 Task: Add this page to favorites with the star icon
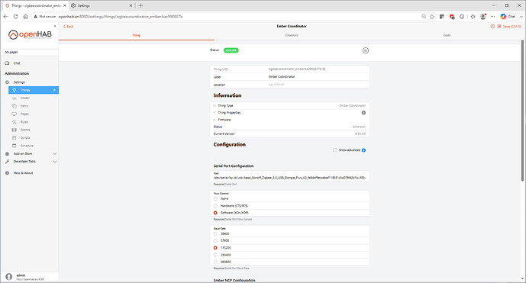432,17
